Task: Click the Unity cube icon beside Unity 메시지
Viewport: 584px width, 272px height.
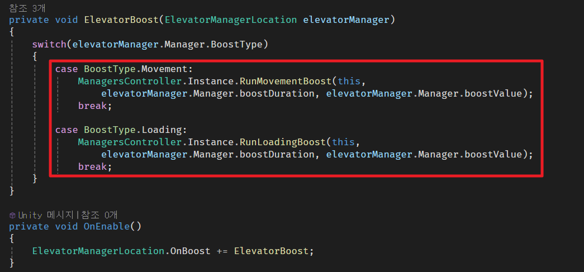Action: tap(12, 216)
